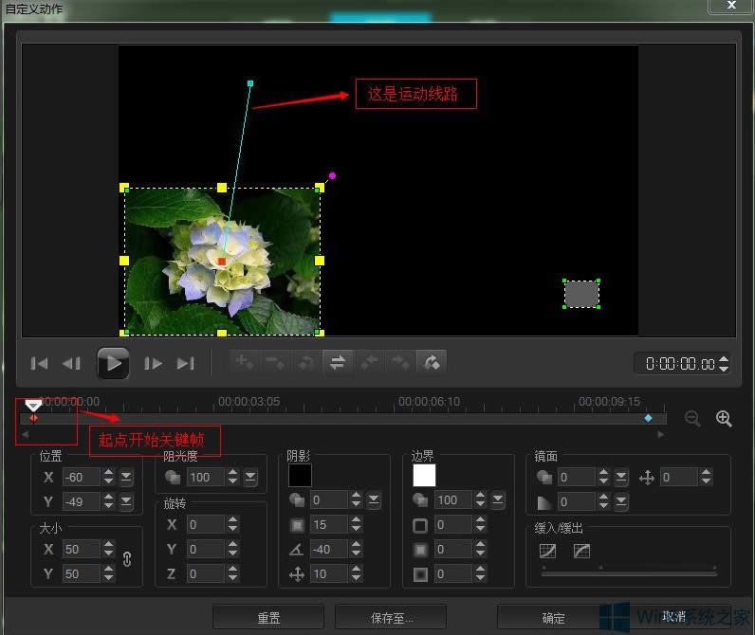Jump to the start of the clip
Screen dimensions: 755x635
pos(40,363)
